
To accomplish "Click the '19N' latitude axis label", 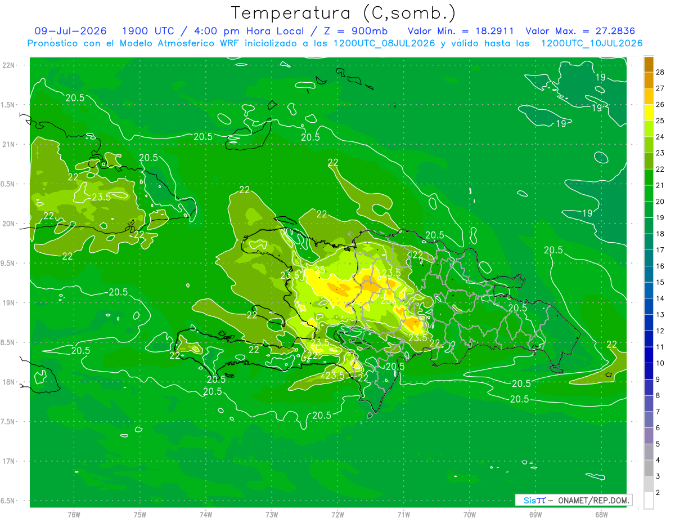I will pyautogui.click(x=8, y=303).
